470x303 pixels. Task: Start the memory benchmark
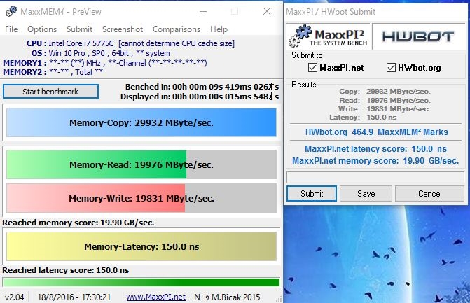[x=50, y=91]
